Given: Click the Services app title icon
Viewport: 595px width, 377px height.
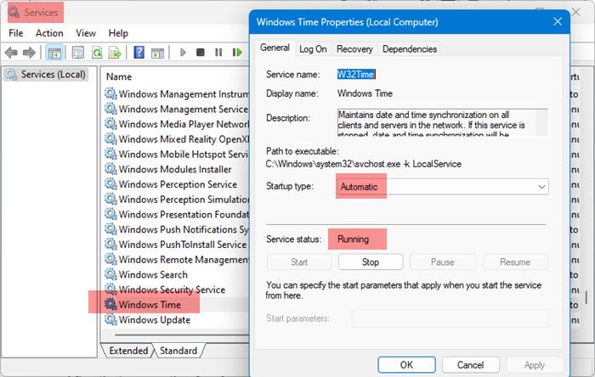Looking at the screenshot, I should point(14,12).
